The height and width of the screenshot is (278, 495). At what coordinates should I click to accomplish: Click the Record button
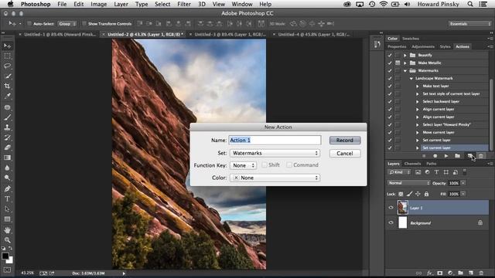coord(345,141)
